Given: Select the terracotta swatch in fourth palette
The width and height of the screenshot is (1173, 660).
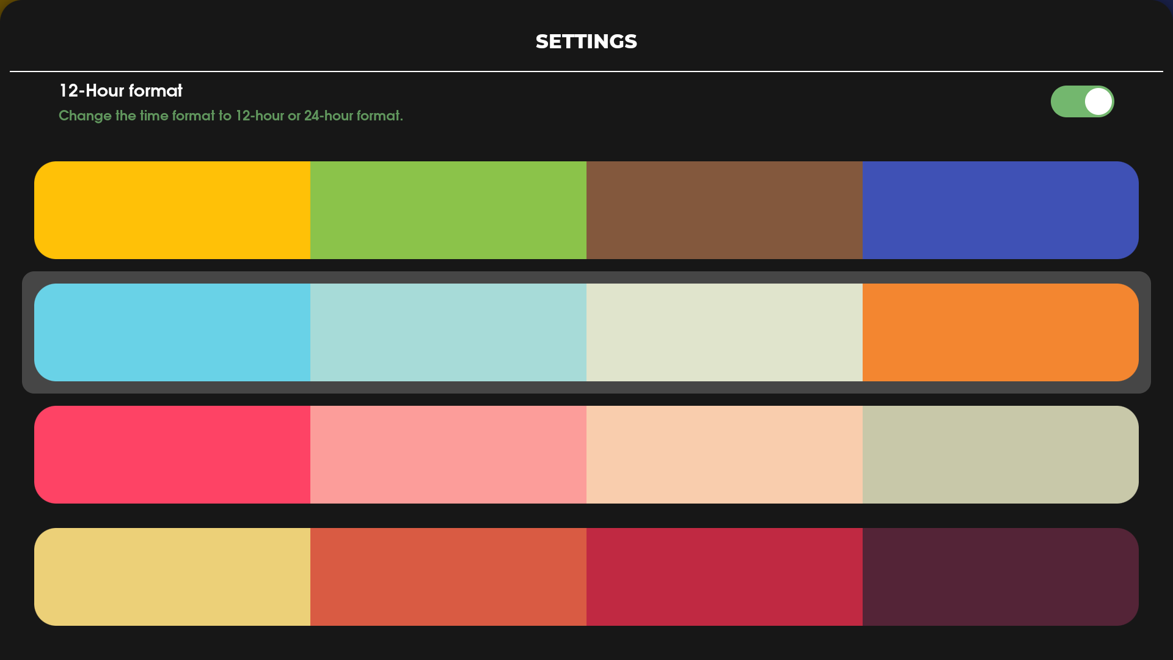Looking at the screenshot, I should click(448, 577).
